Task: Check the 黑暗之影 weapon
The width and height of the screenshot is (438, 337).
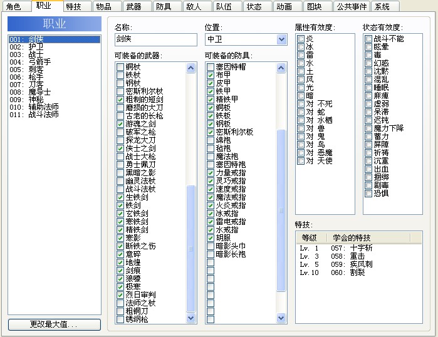Action: 120,173
